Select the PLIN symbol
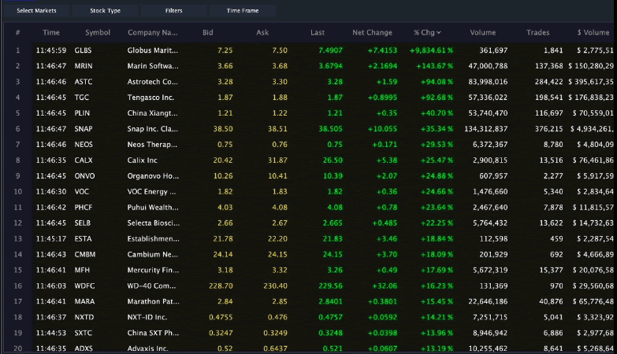 point(82,113)
